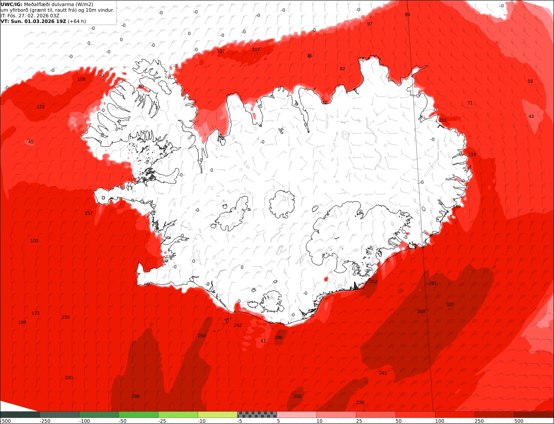
Task: Click the '(+64 h)' forecast offset
Action: pos(77,21)
